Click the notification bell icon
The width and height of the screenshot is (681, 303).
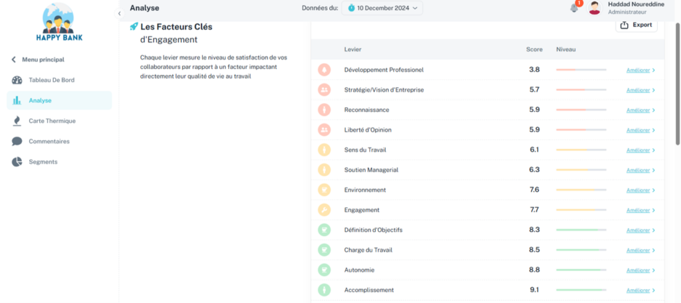(574, 8)
